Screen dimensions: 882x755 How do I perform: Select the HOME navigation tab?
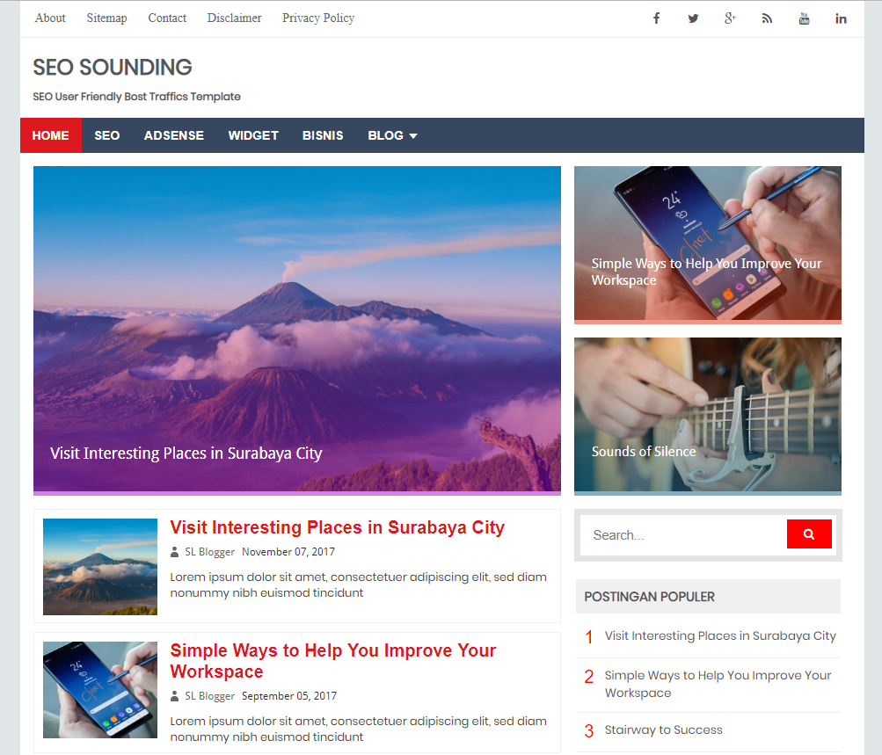51,135
